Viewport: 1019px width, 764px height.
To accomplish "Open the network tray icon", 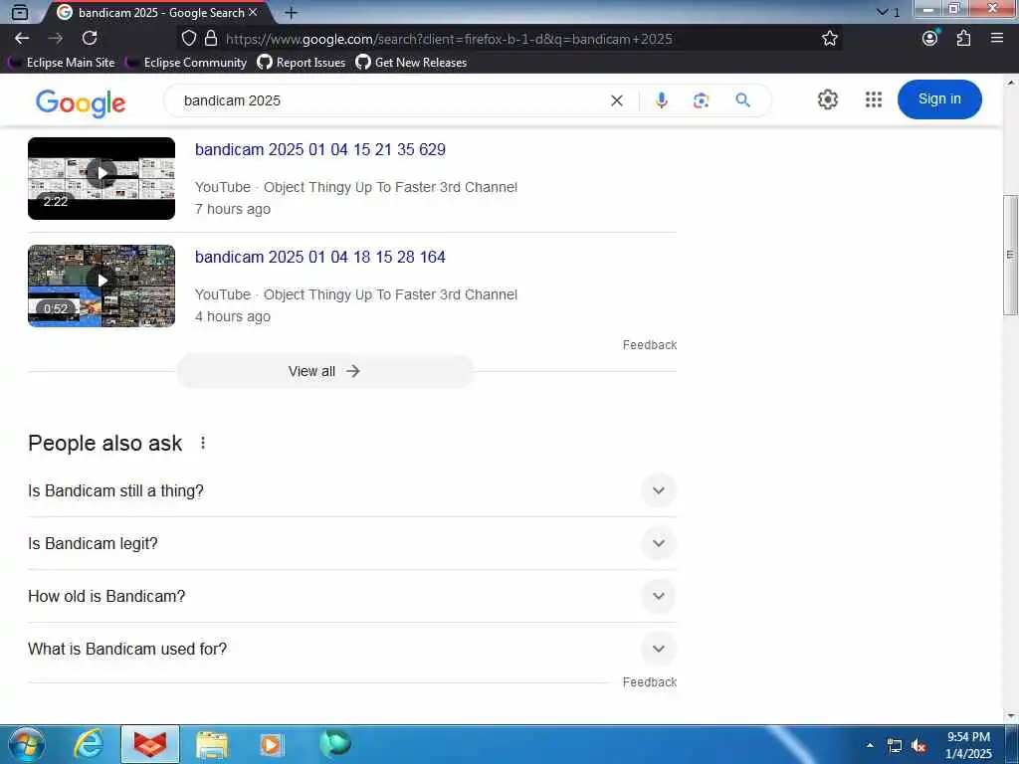I will [895, 746].
